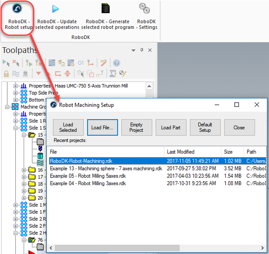
Task: Post selected operations G1 icon
Action: tap(81, 63)
